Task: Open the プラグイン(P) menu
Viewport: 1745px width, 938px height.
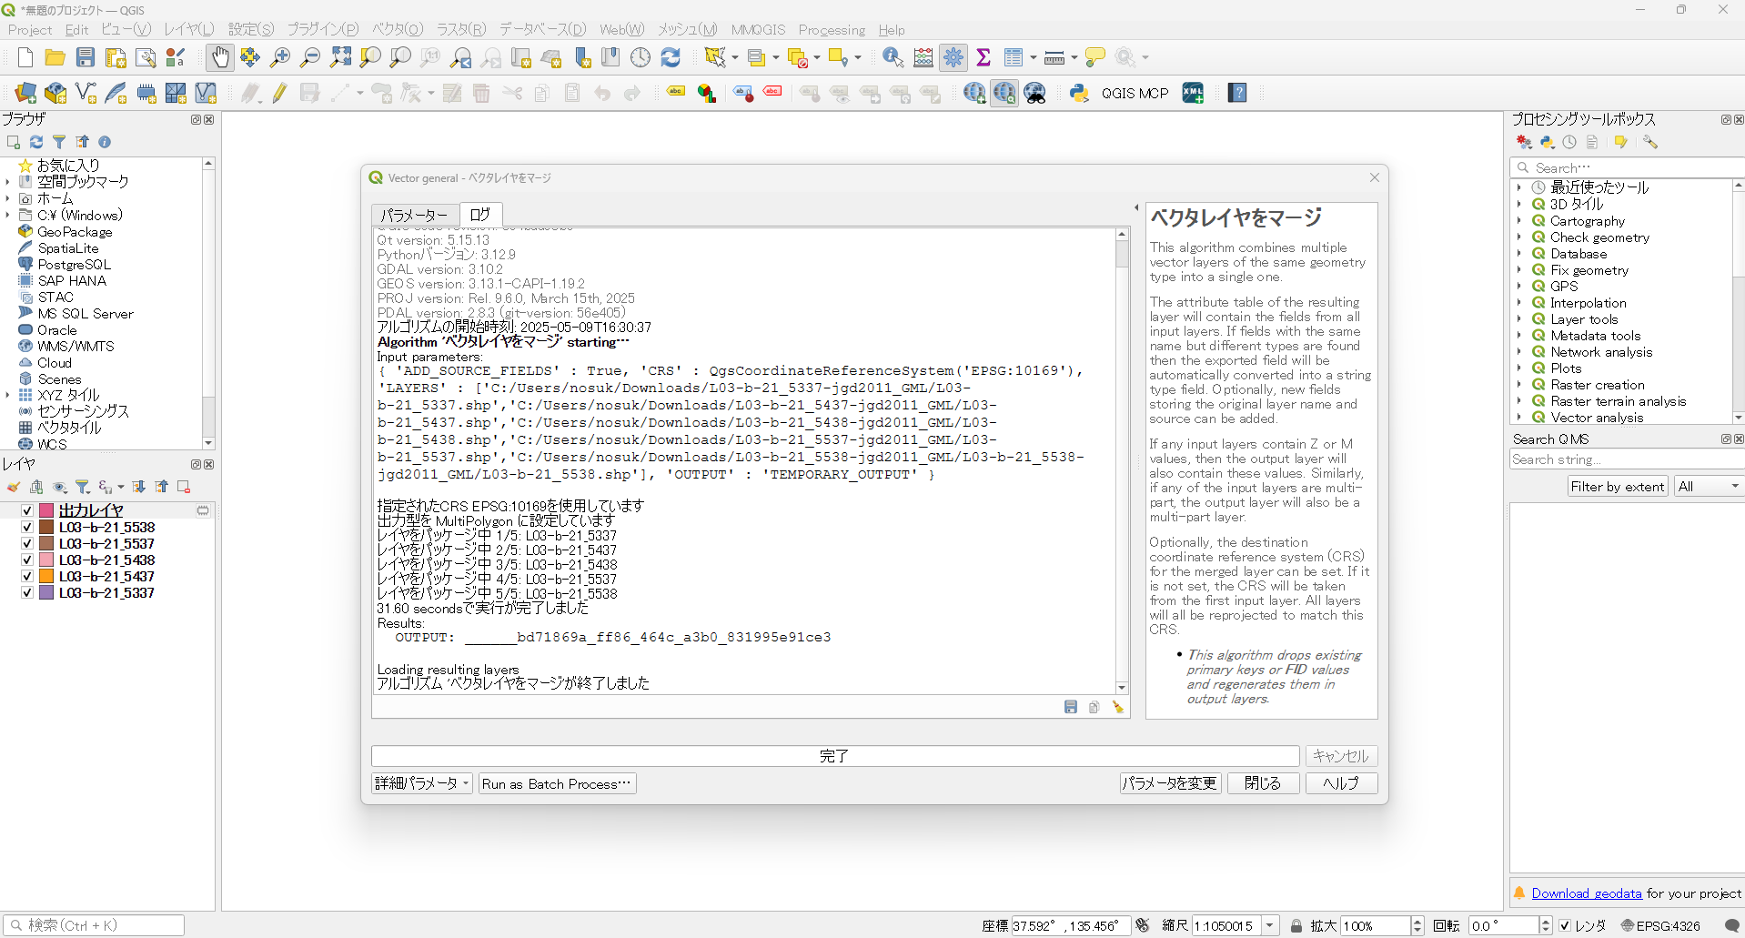Action: coord(323,30)
